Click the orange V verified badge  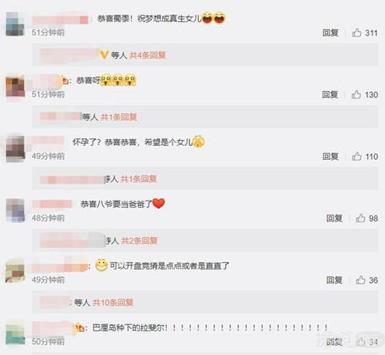pos(104,55)
